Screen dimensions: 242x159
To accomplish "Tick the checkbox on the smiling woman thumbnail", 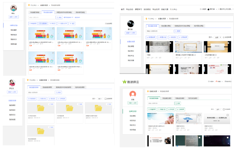I will click(171, 115).
